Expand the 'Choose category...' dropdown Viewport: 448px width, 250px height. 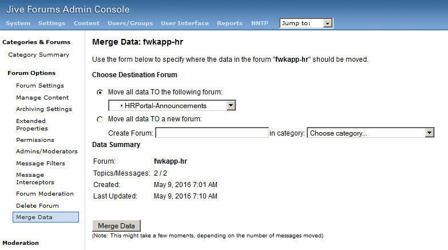point(371,133)
